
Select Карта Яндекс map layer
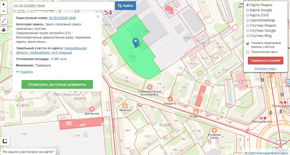[248, 5]
